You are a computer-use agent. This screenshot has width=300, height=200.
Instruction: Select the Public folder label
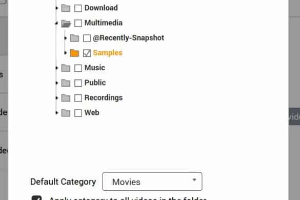click(95, 83)
